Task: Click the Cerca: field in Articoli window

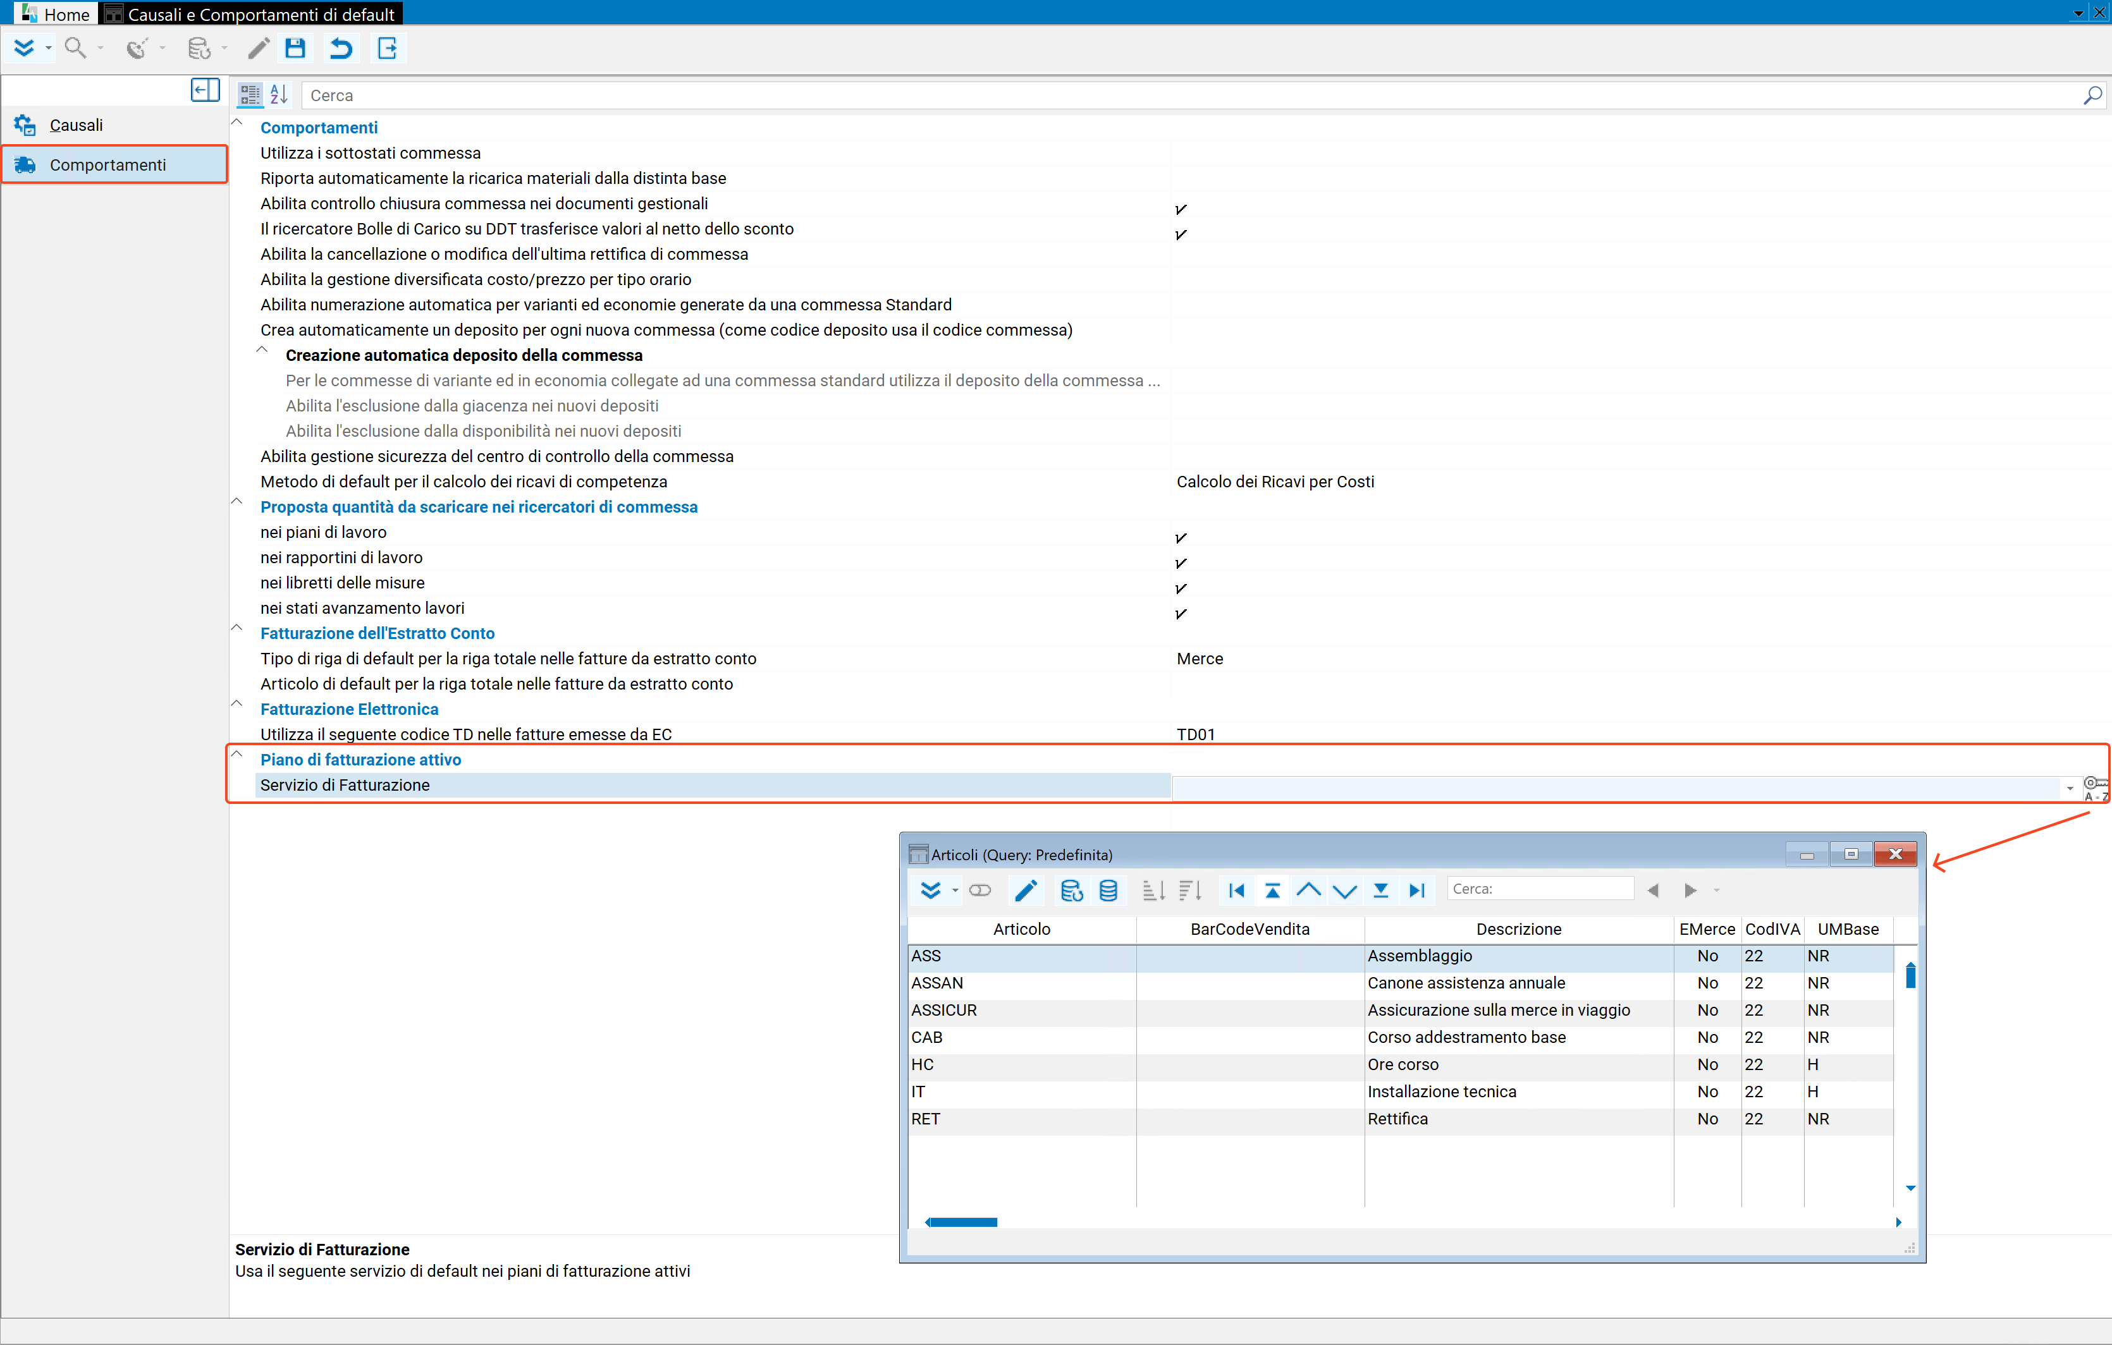Action: [x=1540, y=889]
